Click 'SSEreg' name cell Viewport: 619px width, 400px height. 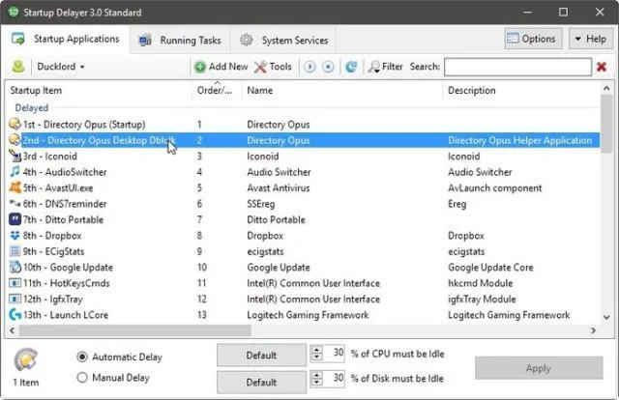coord(261,204)
